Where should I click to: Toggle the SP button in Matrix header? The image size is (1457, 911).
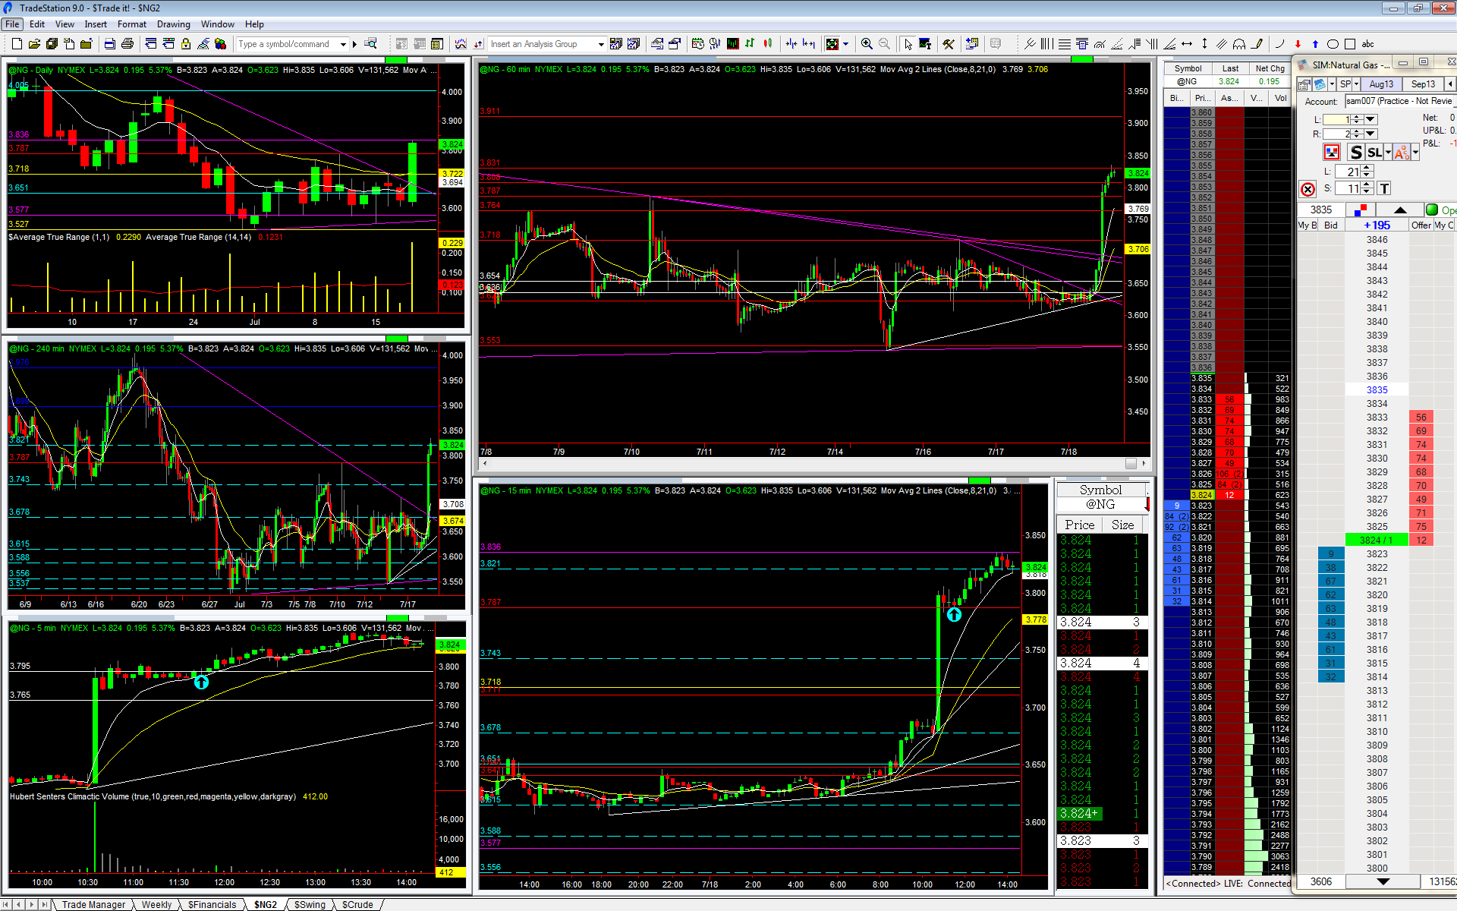(1345, 84)
